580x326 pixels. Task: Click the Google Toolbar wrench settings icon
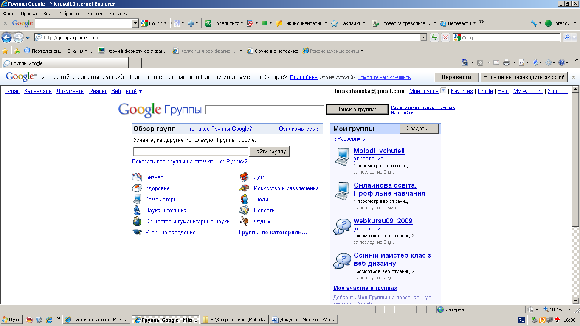(534, 23)
